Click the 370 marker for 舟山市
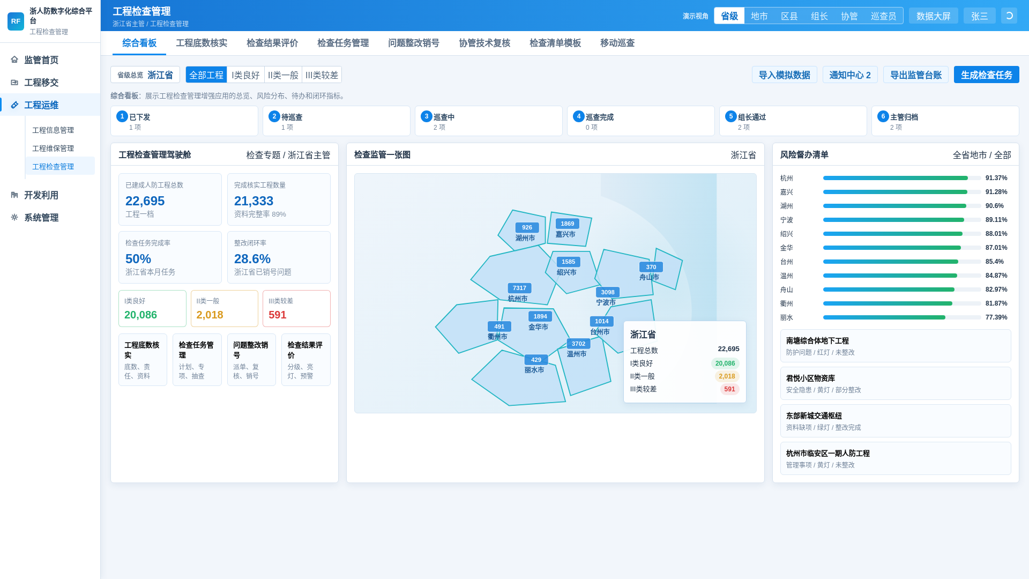Image resolution: width=1029 pixels, height=579 pixels. click(651, 267)
